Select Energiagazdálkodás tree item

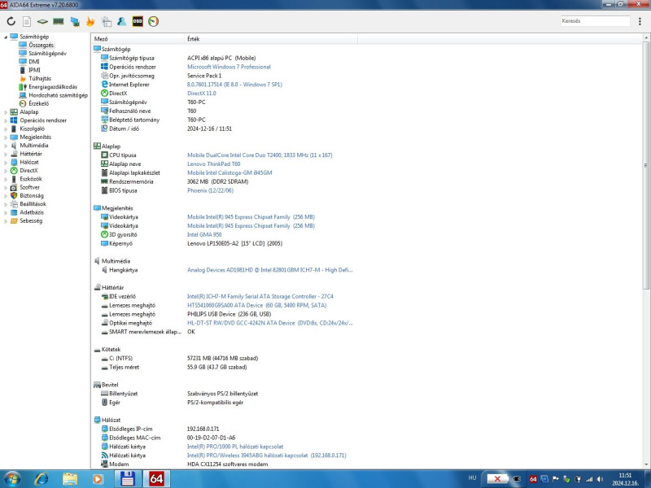pos(53,87)
